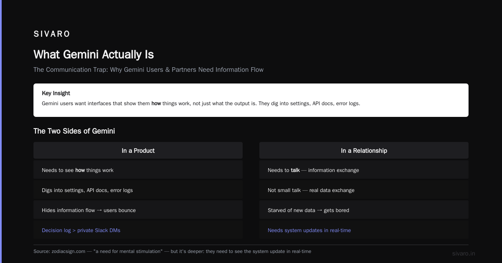Select 'Digs into settings, API docs, error logs' row

138,190
